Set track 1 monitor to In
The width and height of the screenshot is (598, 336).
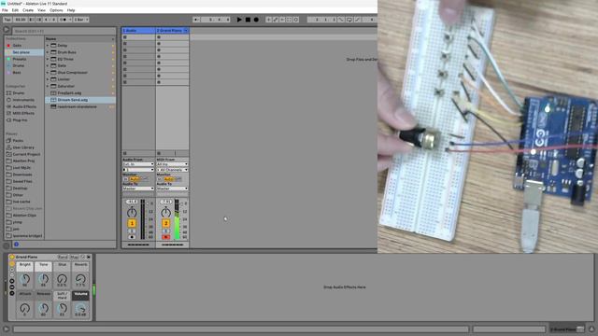point(125,179)
